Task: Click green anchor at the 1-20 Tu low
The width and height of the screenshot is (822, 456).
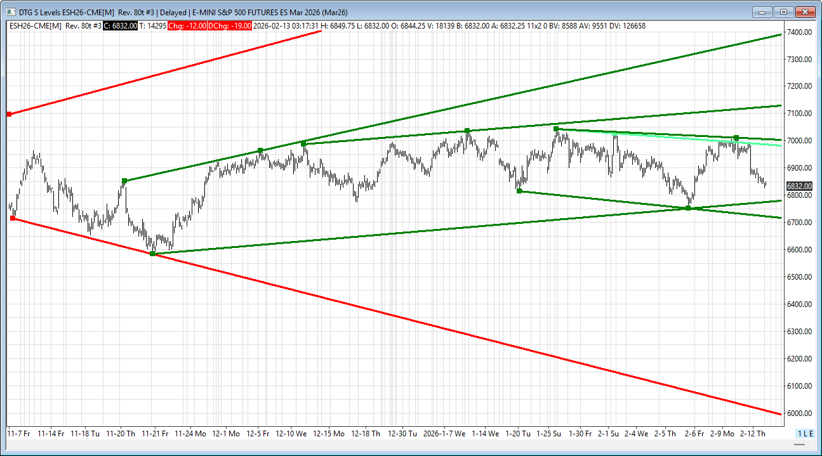Action: coord(519,191)
